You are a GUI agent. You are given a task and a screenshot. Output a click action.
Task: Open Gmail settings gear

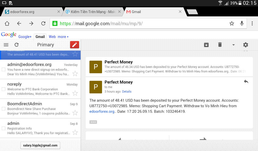[x=245, y=45]
